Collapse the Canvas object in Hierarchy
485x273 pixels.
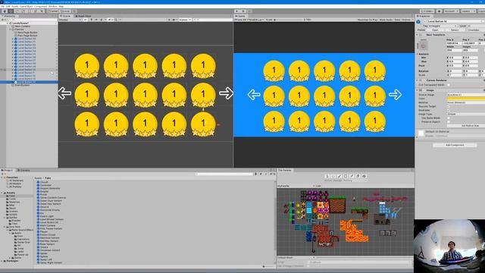tap(10, 30)
